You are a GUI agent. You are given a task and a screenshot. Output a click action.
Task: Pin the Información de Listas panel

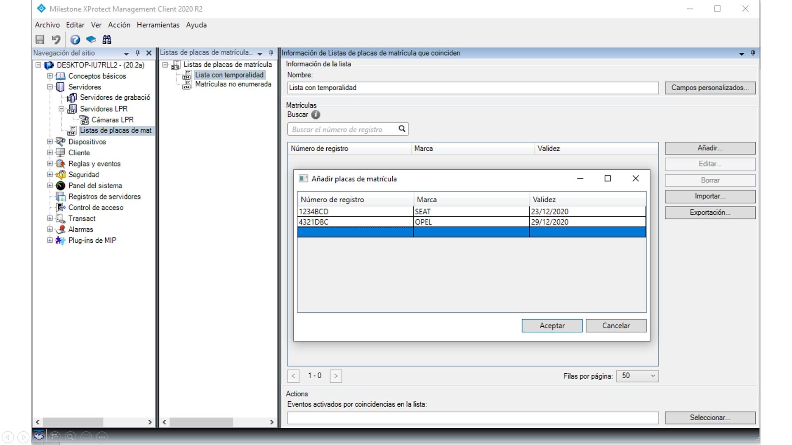753,53
